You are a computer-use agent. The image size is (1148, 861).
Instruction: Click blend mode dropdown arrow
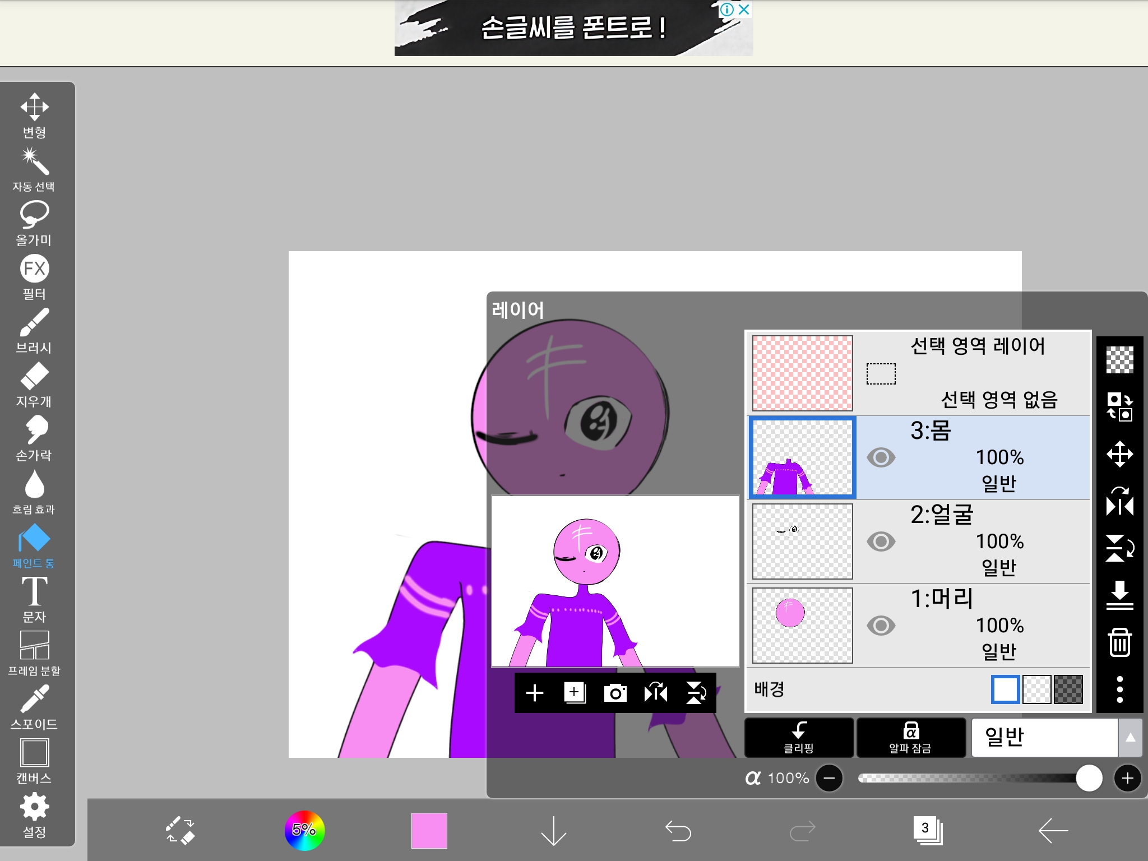click(x=1131, y=738)
